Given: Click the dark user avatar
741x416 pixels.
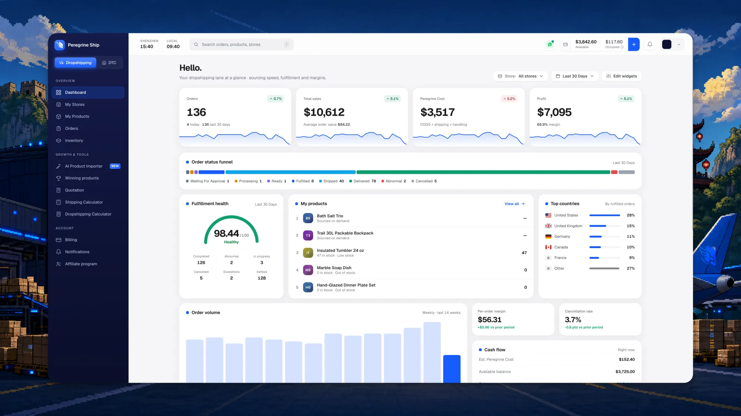Looking at the screenshot, I should (x=667, y=44).
